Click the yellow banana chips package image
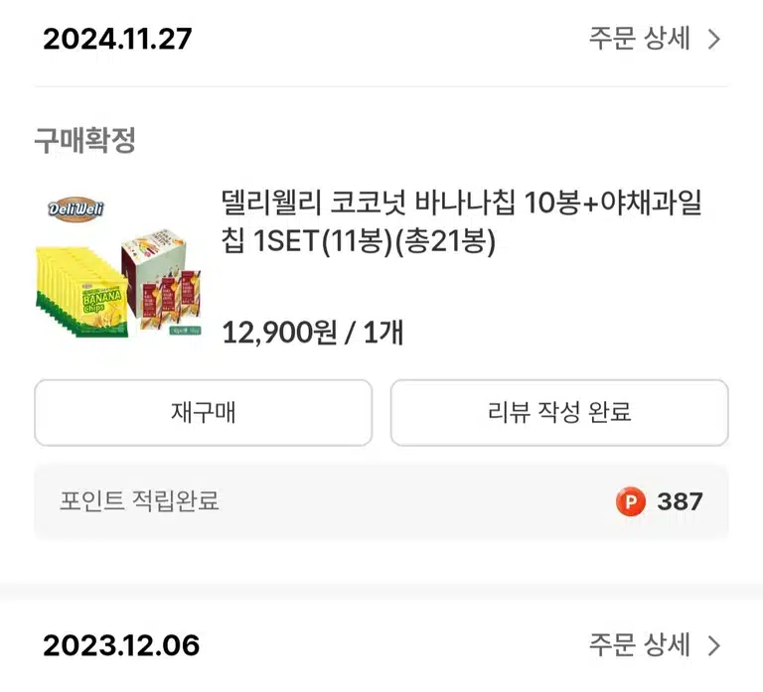Image resolution: width=763 pixels, height=692 pixels. click(x=81, y=292)
